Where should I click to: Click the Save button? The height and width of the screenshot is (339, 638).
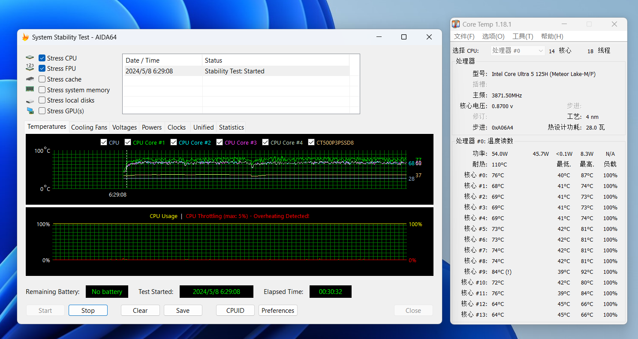pyautogui.click(x=183, y=310)
